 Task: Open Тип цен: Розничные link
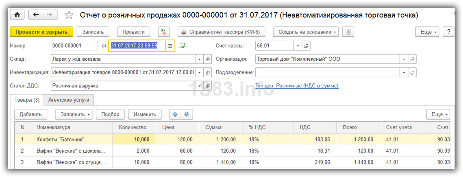pyautogui.click(x=297, y=86)
